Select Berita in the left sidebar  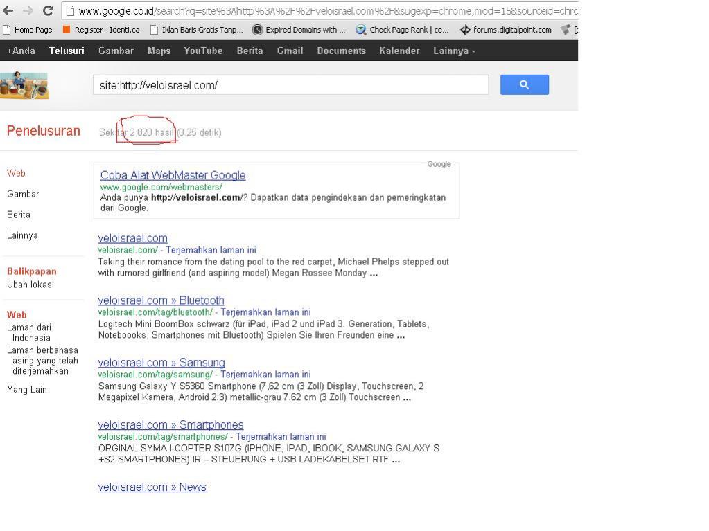coord(19,215)
